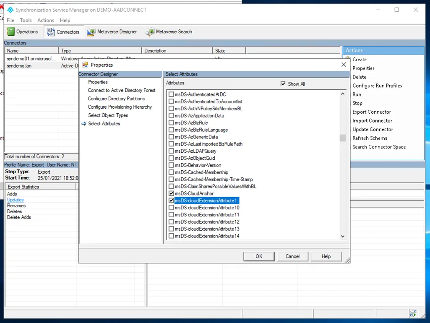The width and height of the screenshot is (430, 323).
Task: Select the Connectors toolbar icon
Action: [51, 32]
